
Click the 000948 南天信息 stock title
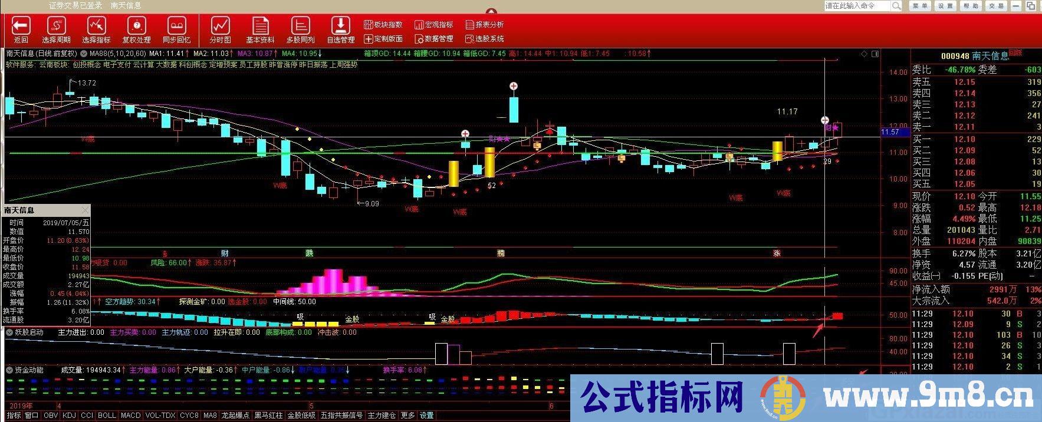(x=975, y=56)
